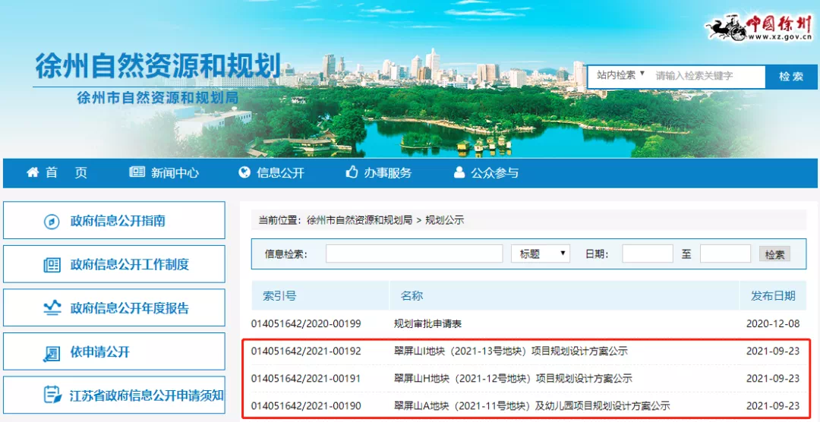Go to the 办事服务 menu item
The image size is (820, 422).
(x=387, y=173)
